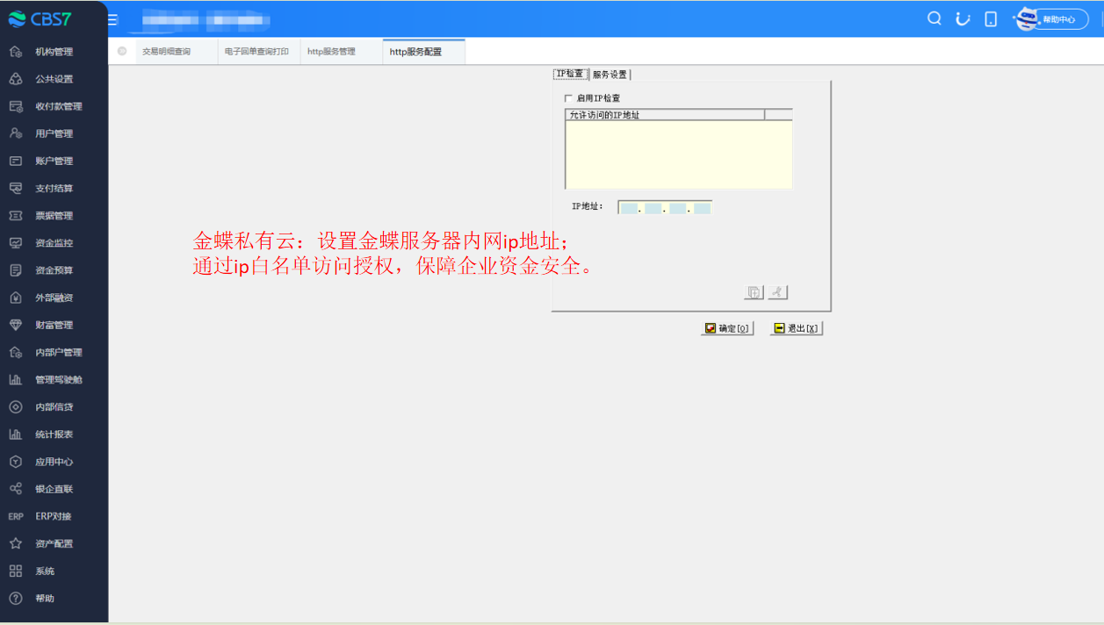Click the 收付款管理 sidebar icon
Viewport: 1104px width, 625px height.
(16, 106)
